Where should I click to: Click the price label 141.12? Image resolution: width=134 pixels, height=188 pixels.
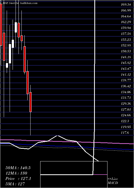pos(126,75)
